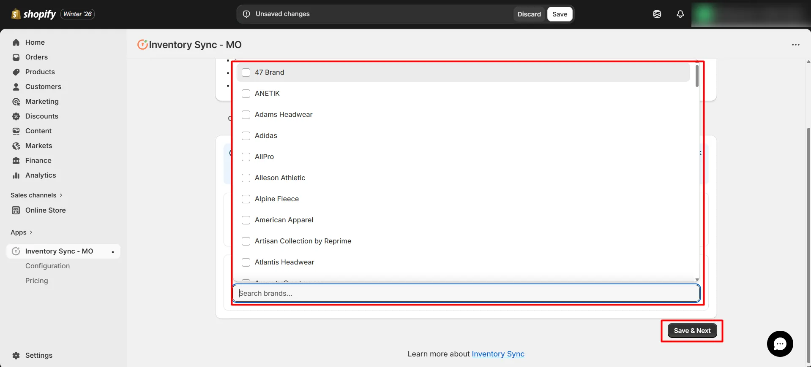This screenshot has height=367, width=811.
Task: Click the "Alpine Fleece" brand name
Action: point(276,199)
